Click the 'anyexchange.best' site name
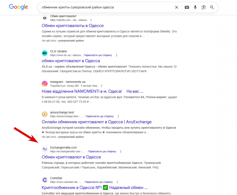The height and width of the screenshot is (195, 237). (62, 112)
